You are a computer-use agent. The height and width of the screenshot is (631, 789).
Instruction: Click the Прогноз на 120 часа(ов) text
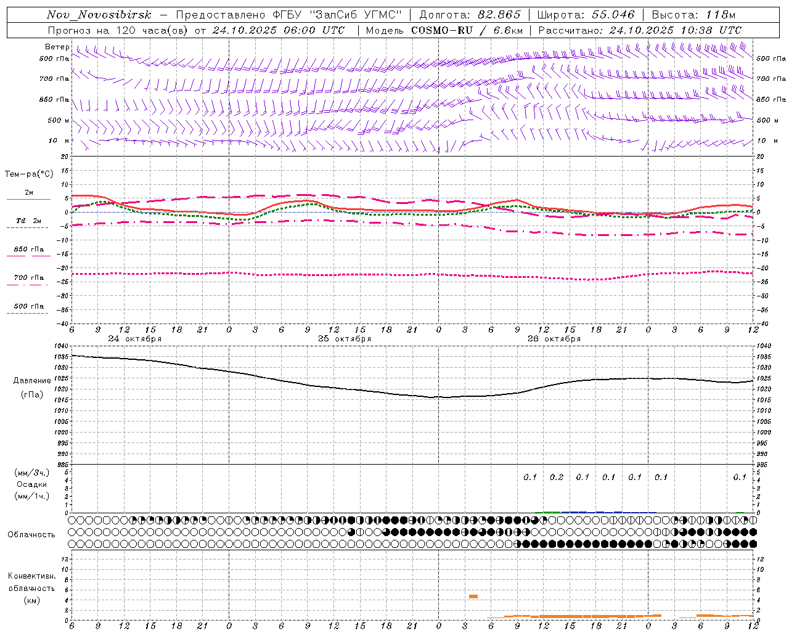click(118, 30)
